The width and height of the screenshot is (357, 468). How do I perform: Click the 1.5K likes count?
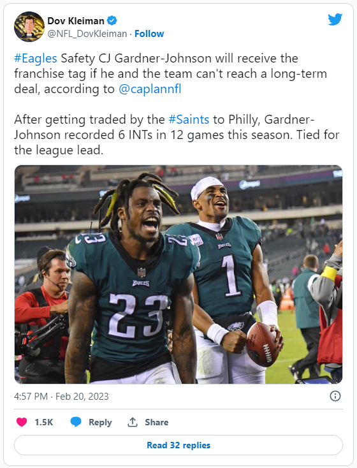(x=43, y=422)
